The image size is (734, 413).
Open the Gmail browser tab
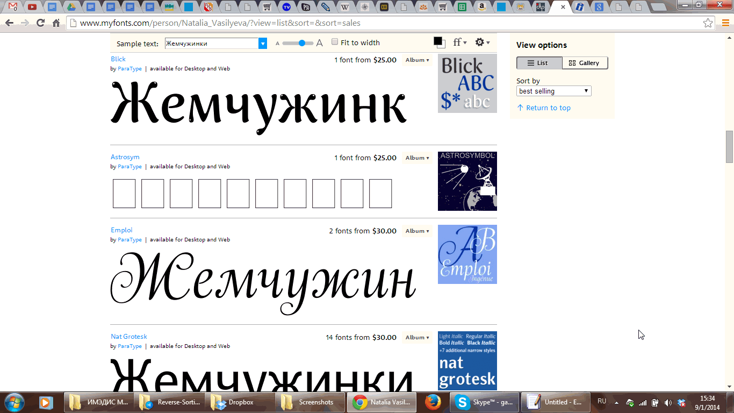click(12, 7)
